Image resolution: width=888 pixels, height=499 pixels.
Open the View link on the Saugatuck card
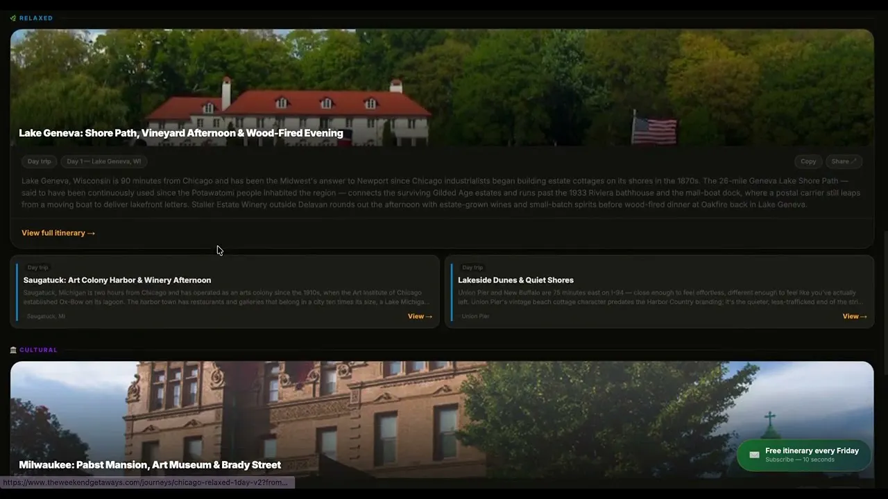pyautogui.click(x=420, y=316)
